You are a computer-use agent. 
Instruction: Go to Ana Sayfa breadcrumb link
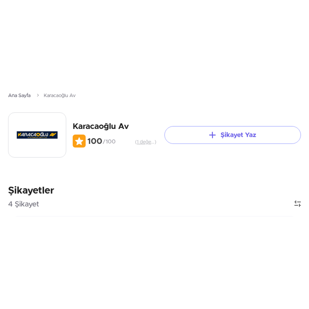[19, 95]
